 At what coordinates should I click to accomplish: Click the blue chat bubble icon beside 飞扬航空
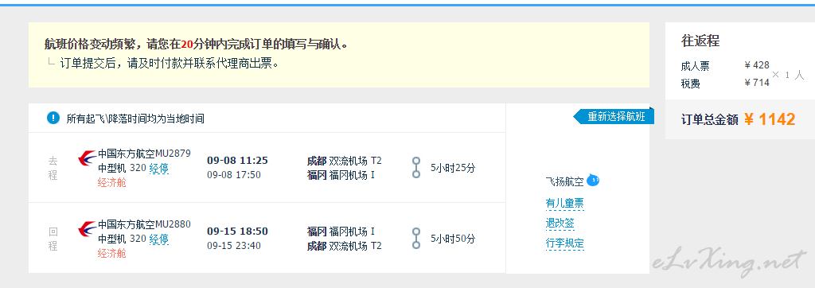click(x=593, y=181)
